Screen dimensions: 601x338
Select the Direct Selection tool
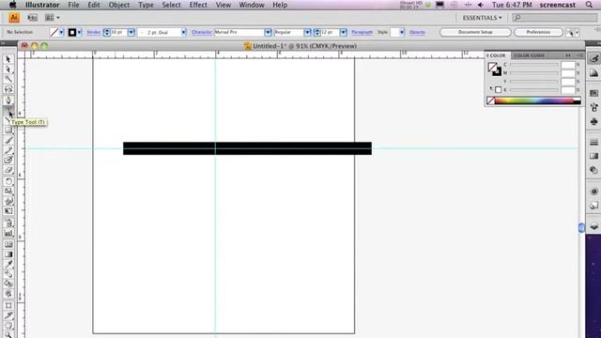tap(8, 69)
